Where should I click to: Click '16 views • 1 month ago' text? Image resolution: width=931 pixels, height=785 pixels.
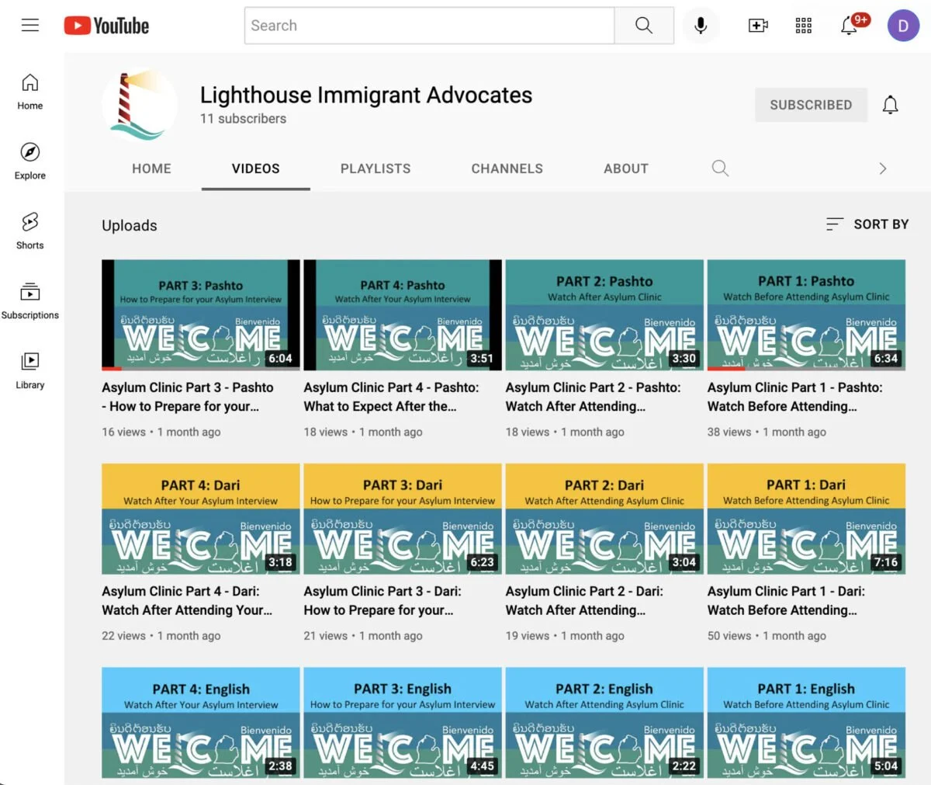coord(161,432)
